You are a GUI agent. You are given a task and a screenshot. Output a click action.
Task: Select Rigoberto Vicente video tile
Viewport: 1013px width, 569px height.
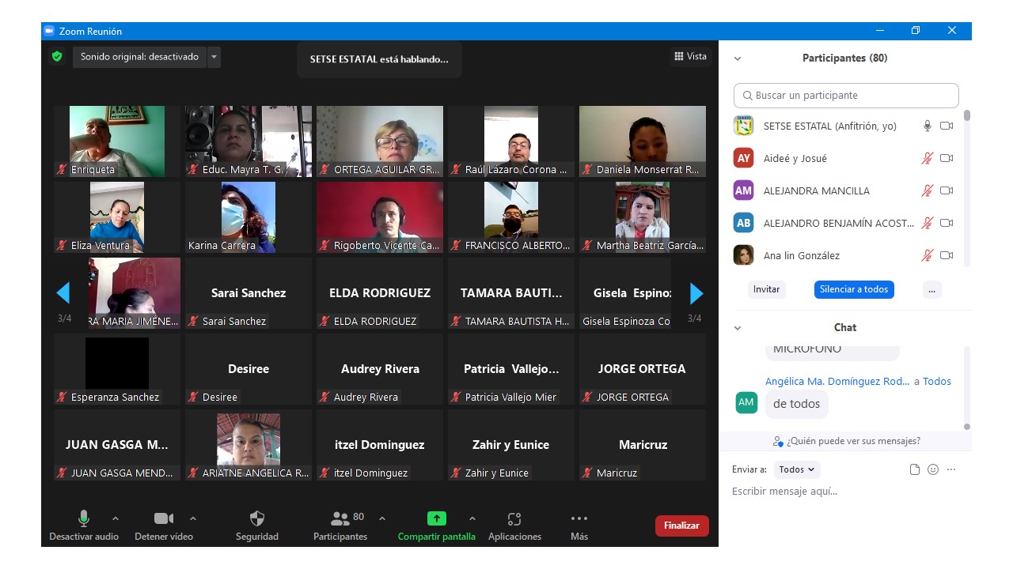coord(380,217)
